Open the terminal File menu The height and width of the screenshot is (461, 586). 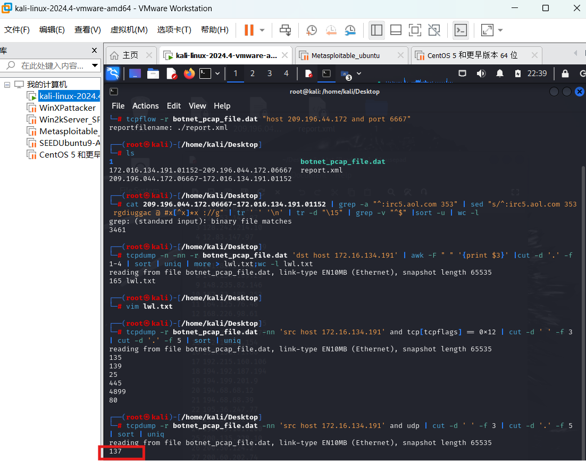click(x=118, y=106)
